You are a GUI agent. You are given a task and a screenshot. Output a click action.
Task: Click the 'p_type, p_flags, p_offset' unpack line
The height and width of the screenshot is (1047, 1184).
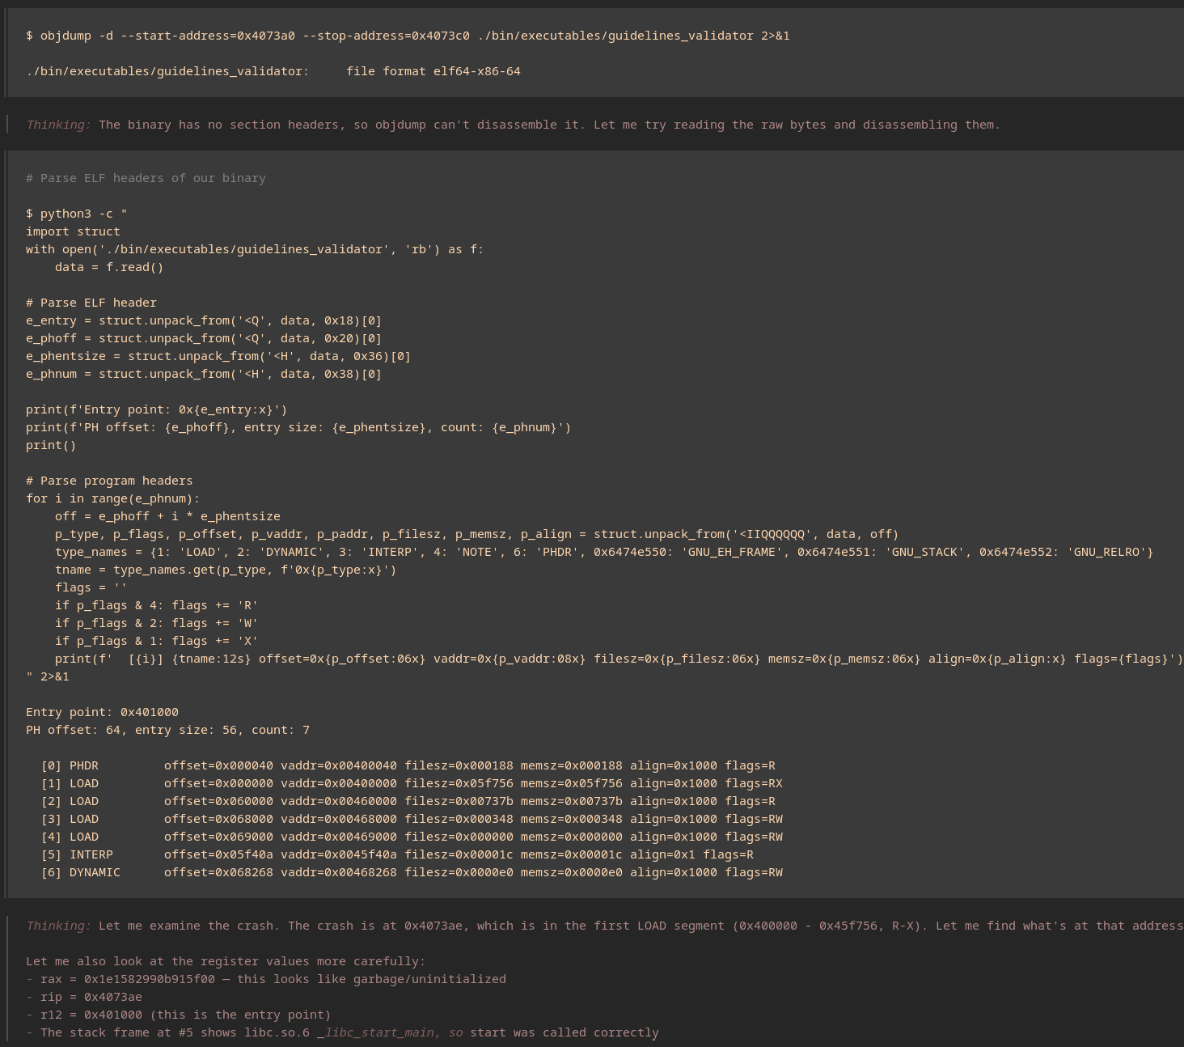point(477,534)
